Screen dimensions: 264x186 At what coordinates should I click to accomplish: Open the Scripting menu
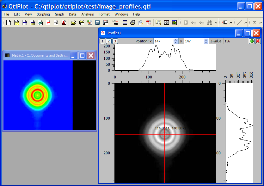click(43, 14)
